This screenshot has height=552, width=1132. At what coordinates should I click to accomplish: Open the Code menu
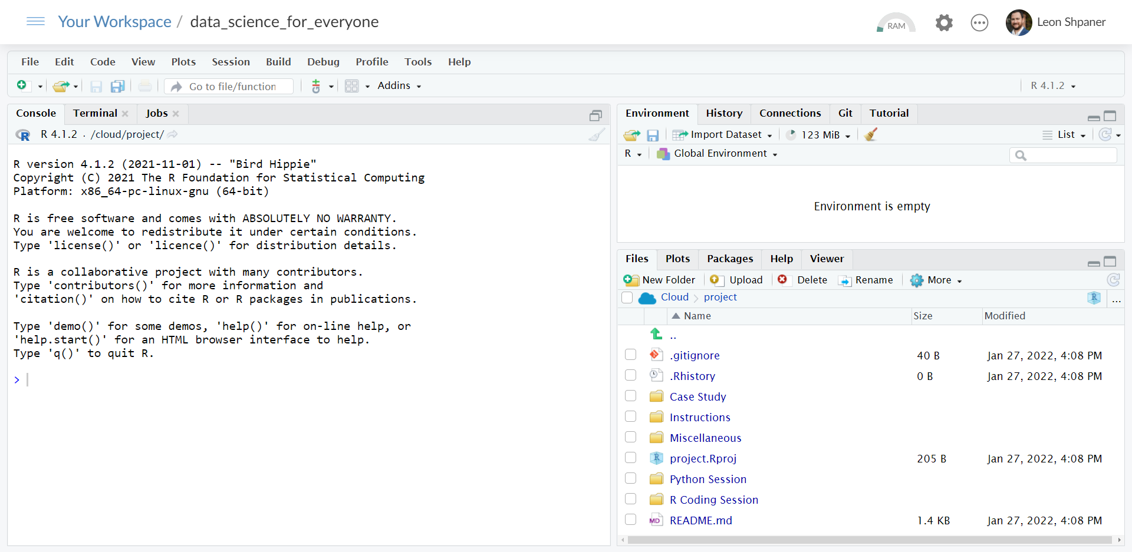[103, 62]
